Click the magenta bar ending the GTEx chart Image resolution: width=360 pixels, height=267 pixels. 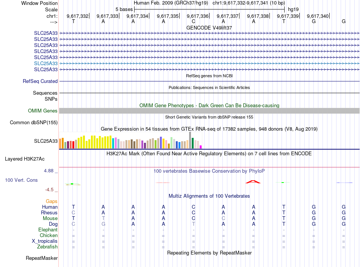point(201,147)
